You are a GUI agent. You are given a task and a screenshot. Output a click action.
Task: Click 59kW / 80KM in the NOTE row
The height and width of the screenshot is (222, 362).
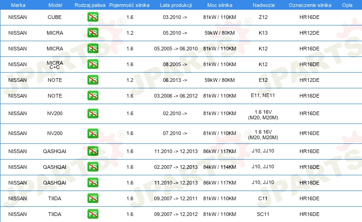(x=219, y=80)
